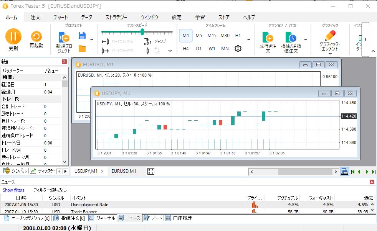Click the 更新 (update) pause icon

click(13, 37)
